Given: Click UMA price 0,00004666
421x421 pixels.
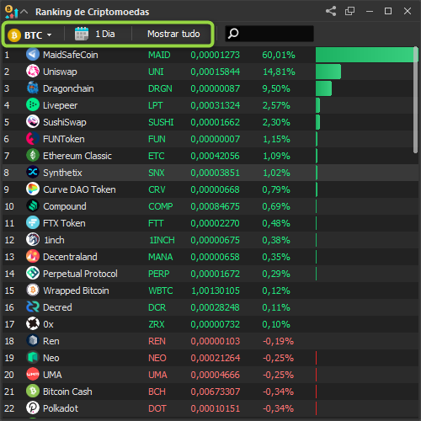Looking at the screenshot, I should pyautogui.click(x=216, y=375).
